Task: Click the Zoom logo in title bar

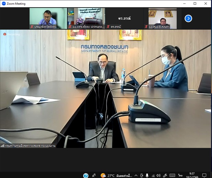Action: click(4, 3)
